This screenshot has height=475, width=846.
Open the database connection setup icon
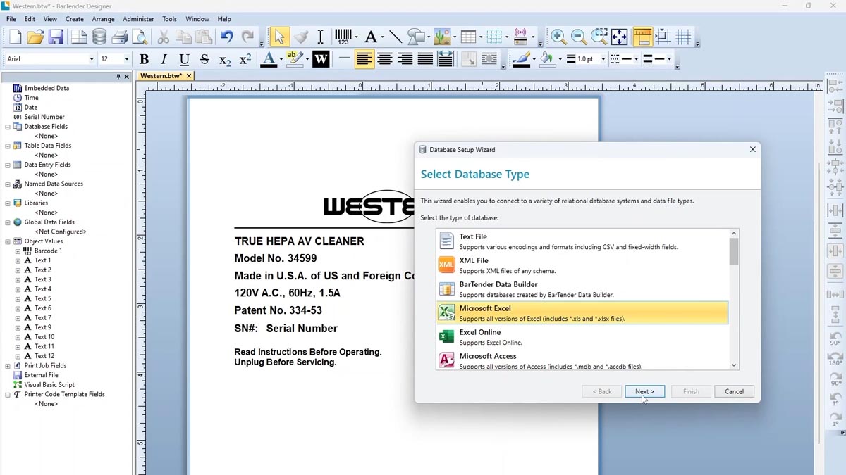click(99, 37)
